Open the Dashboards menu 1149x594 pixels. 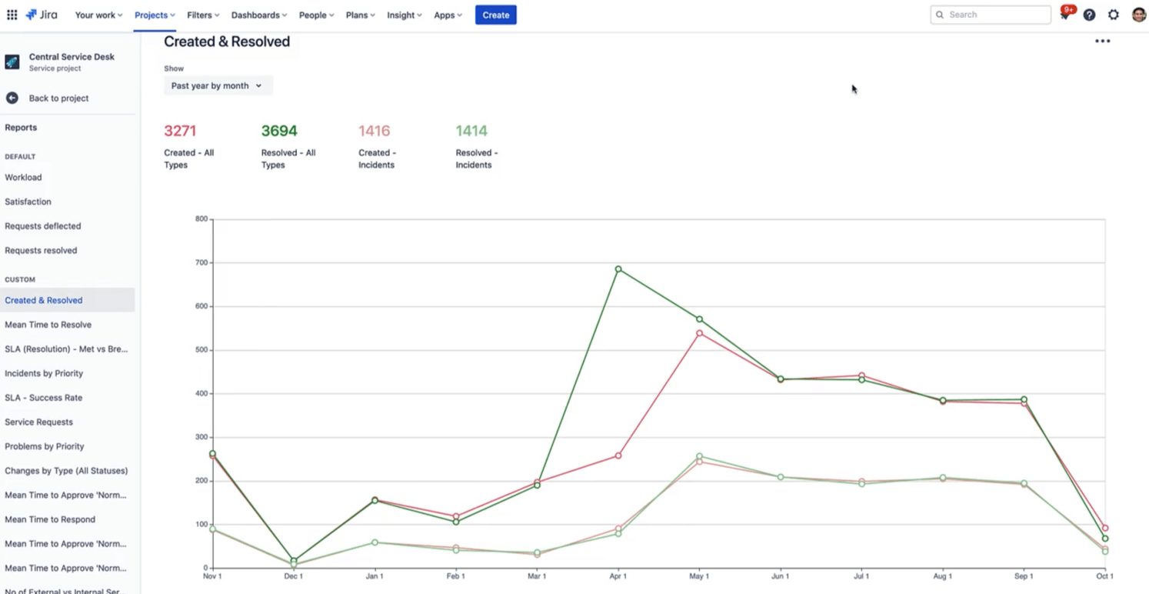point(258,14)
